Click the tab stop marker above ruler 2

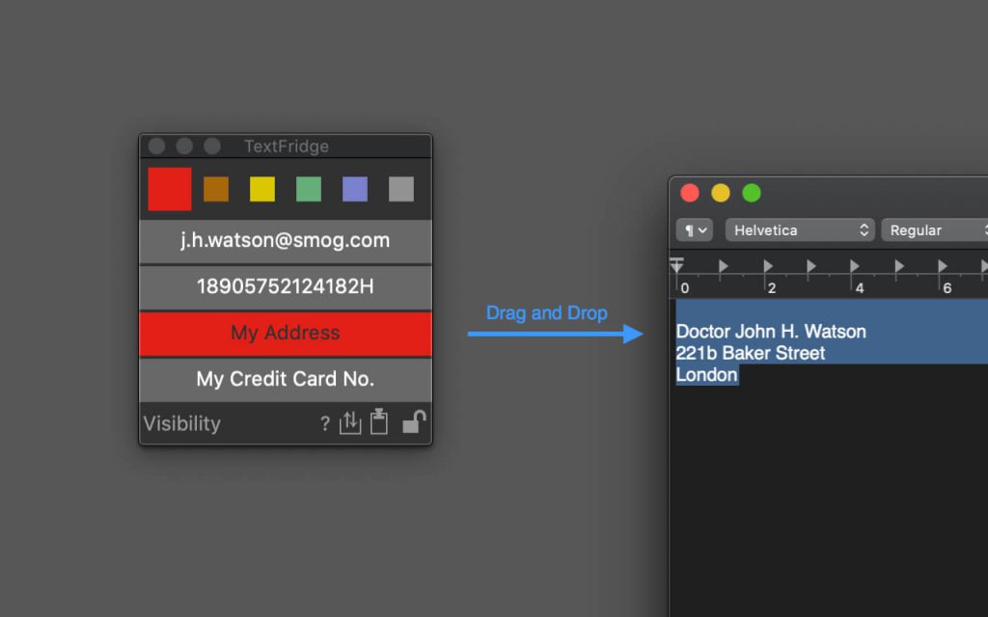(x=768, y=265)
